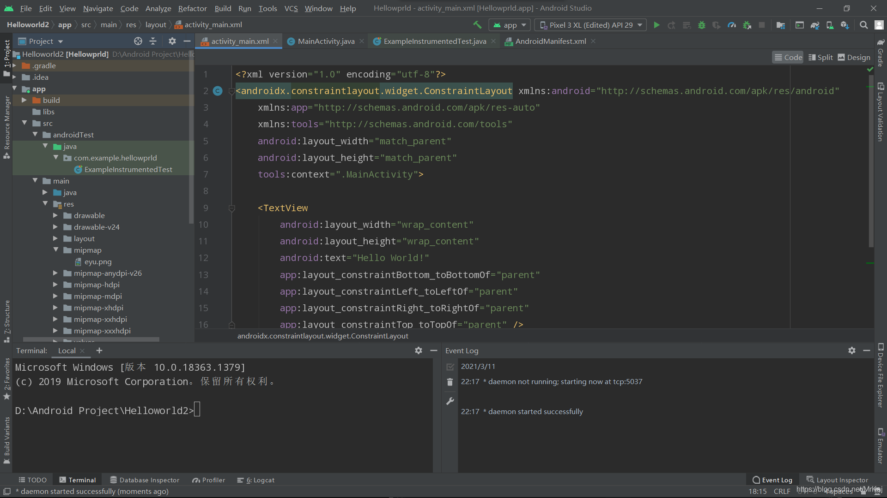Click the Make Project hammer icon

coord(477,25)
